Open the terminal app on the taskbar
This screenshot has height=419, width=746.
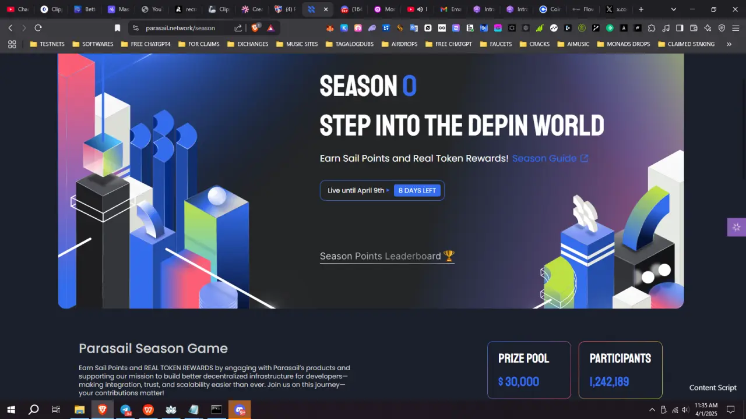click(x=216, y=410)
